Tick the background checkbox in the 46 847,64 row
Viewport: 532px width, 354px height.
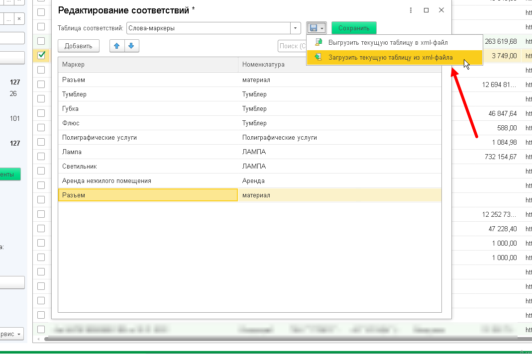(41, 113)
